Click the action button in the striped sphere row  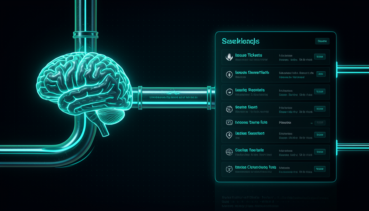(x=320, y=152)
